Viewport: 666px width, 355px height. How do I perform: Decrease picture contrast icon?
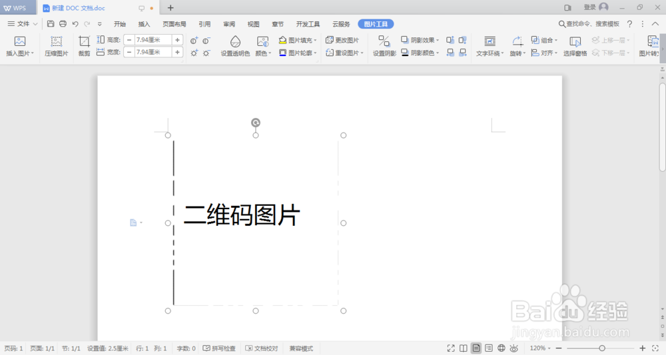pos(206,41)
